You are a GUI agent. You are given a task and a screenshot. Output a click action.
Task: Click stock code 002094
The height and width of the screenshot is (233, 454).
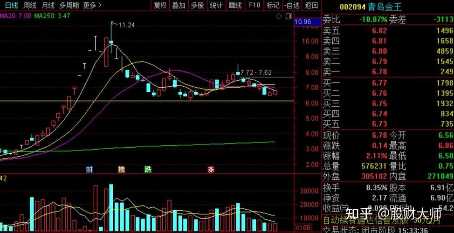(x=353, y=7)
